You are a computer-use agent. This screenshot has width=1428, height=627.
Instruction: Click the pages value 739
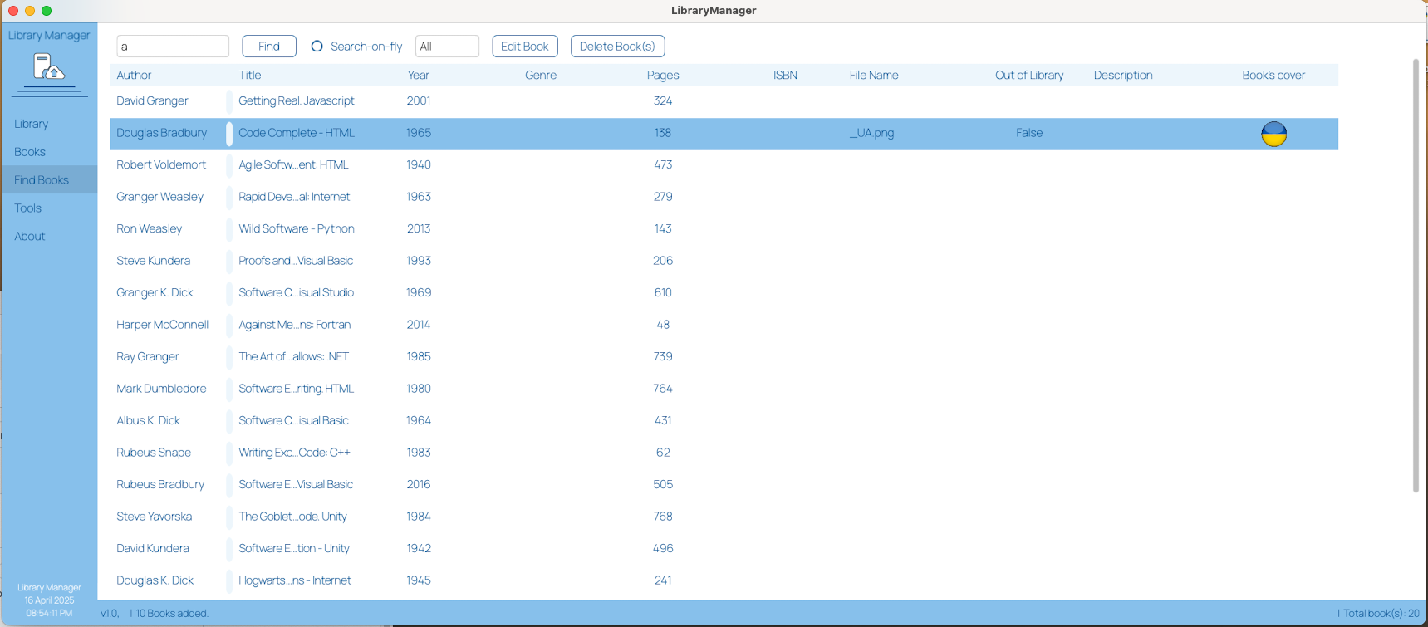click(x=663, y=357)
